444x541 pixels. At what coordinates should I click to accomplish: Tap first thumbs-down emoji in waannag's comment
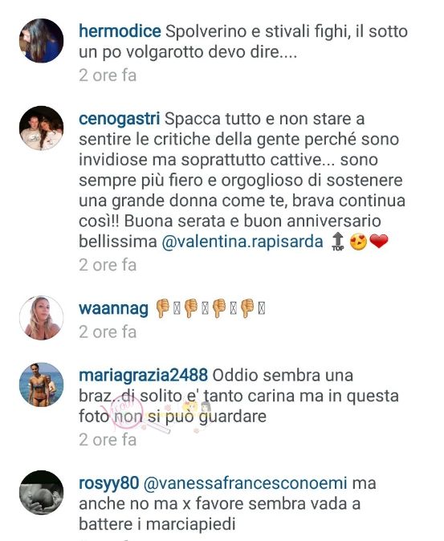pos(162,308)
